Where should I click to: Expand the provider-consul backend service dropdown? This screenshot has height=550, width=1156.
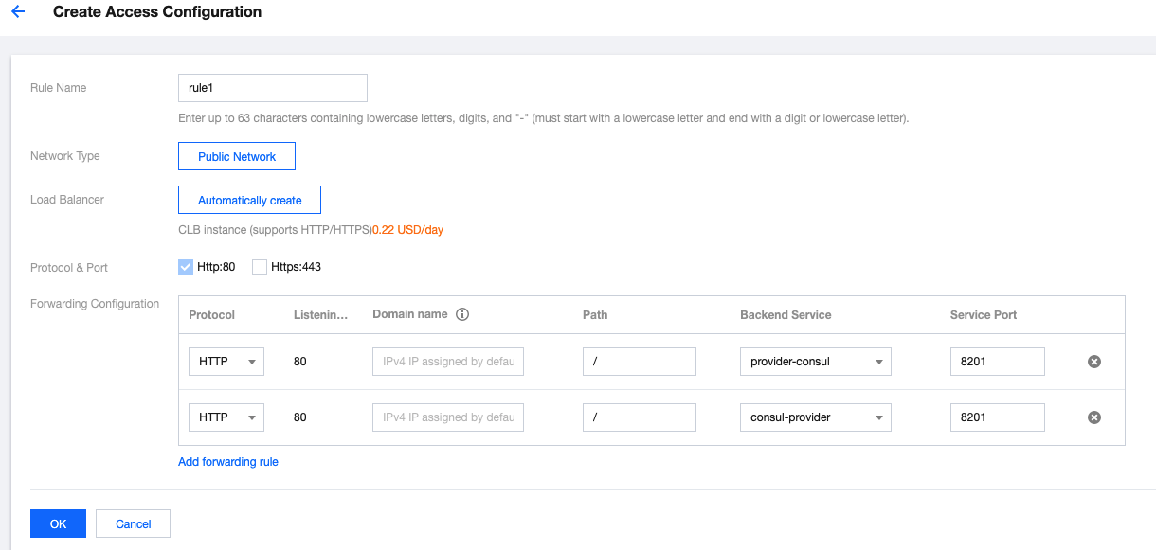(x=815, y=362)
